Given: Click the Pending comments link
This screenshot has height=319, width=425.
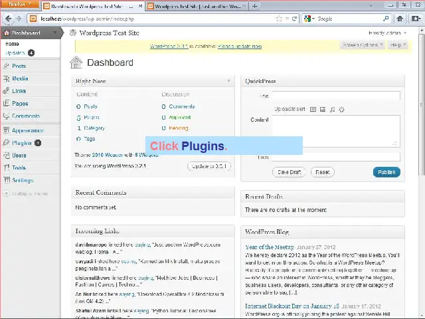Looking at the screenshot, I should [x=179, y=128].
